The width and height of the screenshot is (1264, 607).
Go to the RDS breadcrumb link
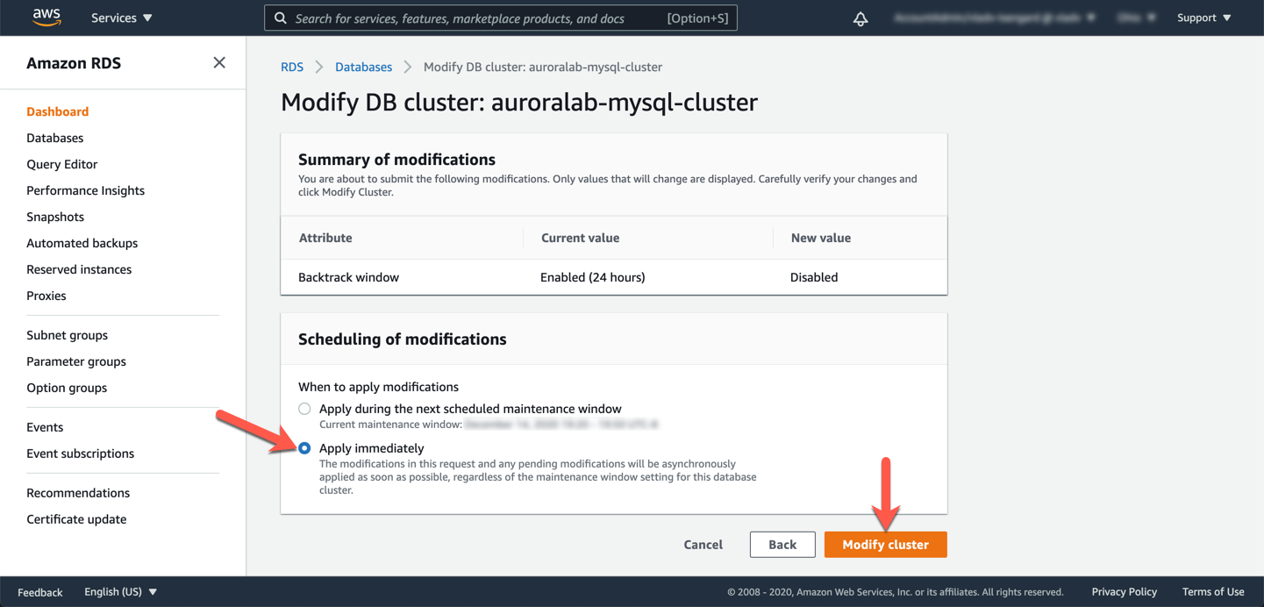[x=292, y=67]
